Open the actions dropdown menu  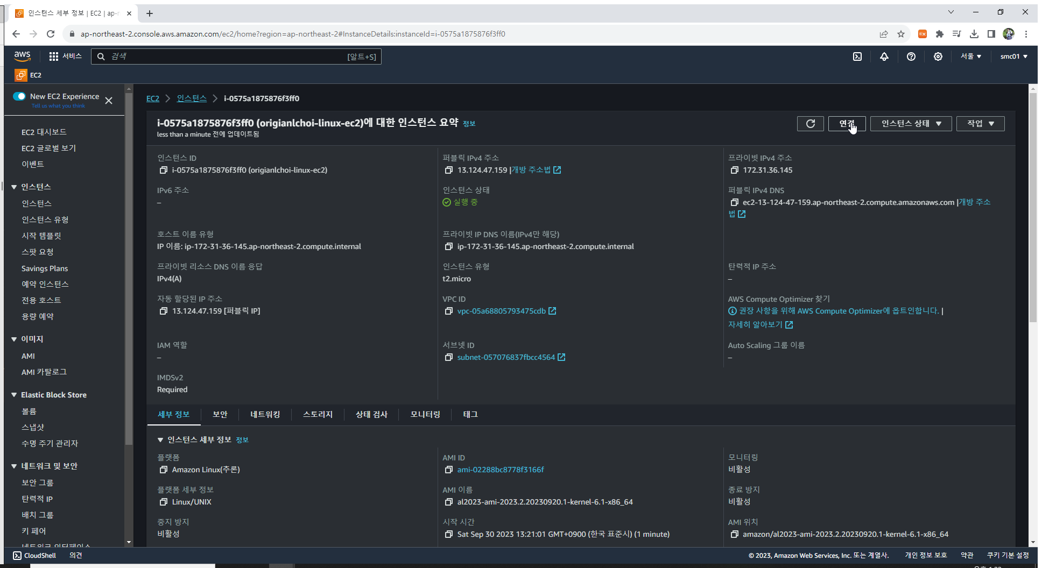(x=980, y=124)
